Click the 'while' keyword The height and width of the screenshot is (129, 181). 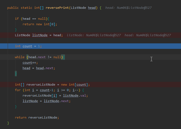[x=20, y=57]
